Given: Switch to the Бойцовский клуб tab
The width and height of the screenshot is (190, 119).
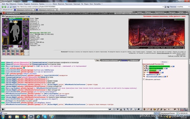Looking at the screenshot, I should pyautogui.click(x=7, y=10).
